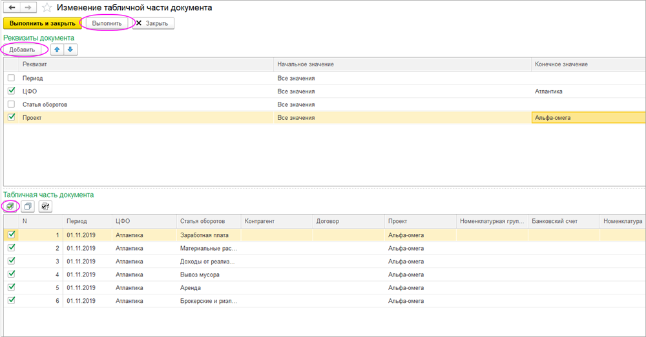The width and height of the screenshot is (646, 337).
Task: Move the selected requisite down with the arrow
Action: [x=70, y=50]
